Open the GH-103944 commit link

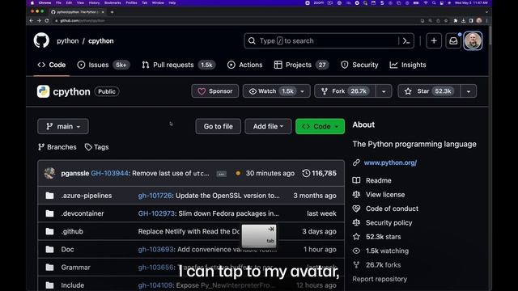[x=109, y=173]
